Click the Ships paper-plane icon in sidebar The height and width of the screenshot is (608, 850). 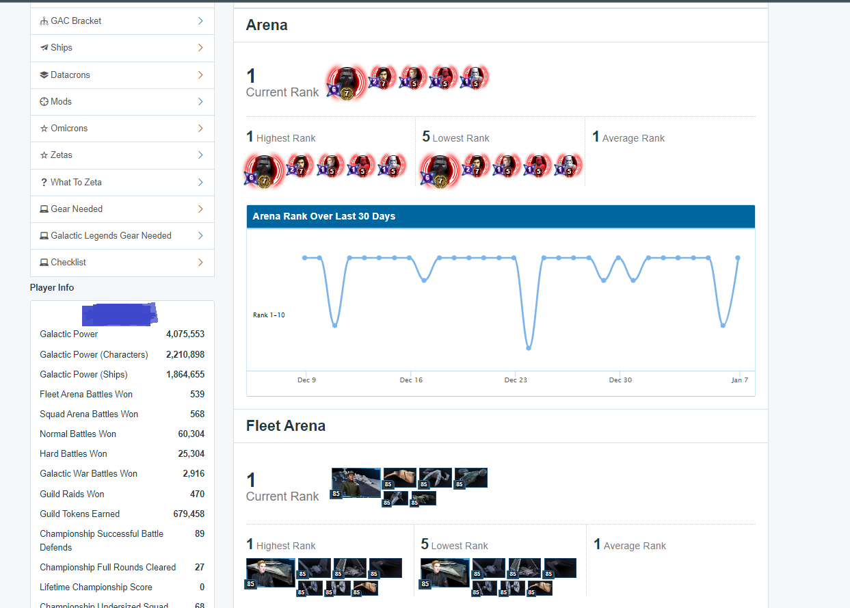[x=44, y=48]
